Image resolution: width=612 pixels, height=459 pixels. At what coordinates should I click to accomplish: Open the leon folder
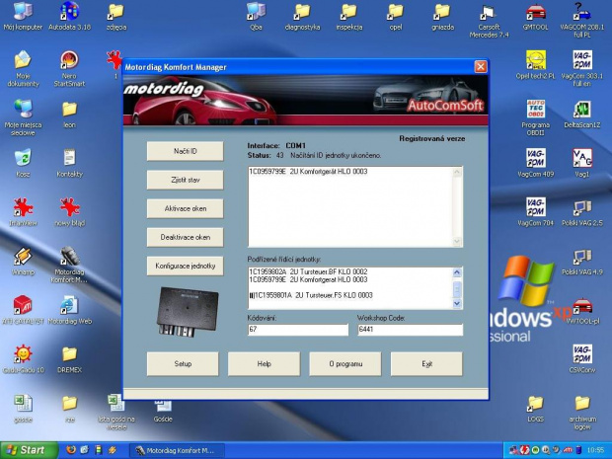[69, 115]
